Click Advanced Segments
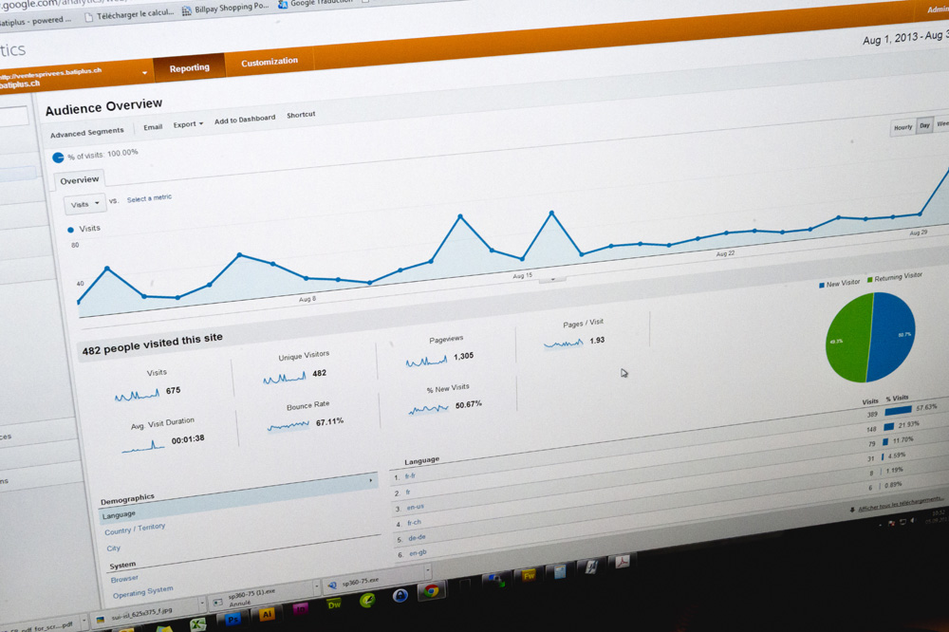949x632 pixels. click(x=87, y=133)
